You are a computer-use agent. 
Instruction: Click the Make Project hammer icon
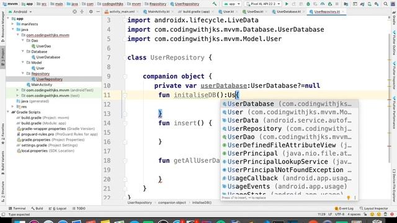[x=215, y=4]
